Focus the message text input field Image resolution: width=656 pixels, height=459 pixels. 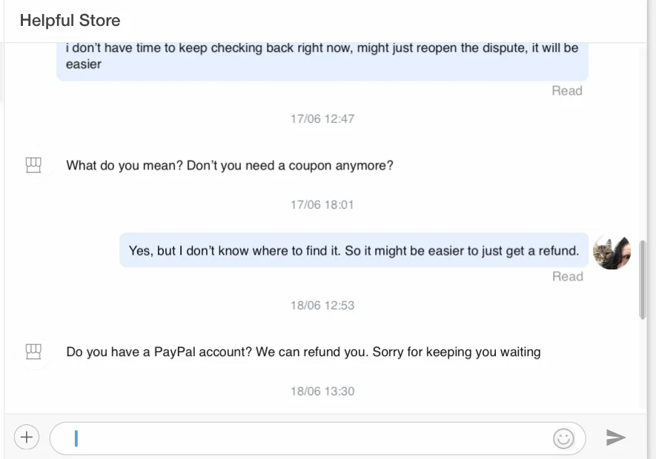click(311, 438)
